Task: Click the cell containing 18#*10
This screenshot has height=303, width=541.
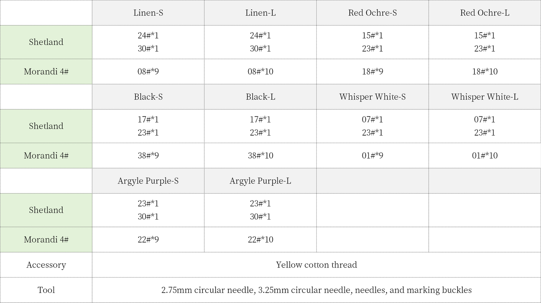Action: [x=485, y=72]
